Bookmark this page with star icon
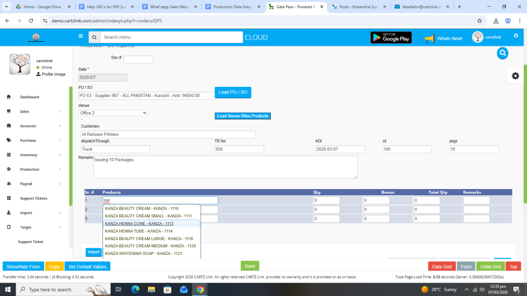 point(479,21)
